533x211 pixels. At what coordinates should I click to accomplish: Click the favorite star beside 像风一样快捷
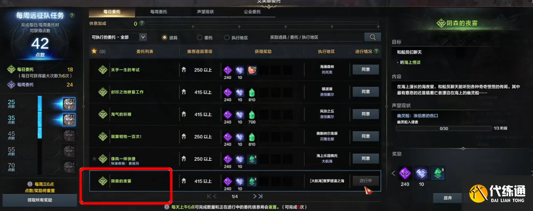[94, 158]
